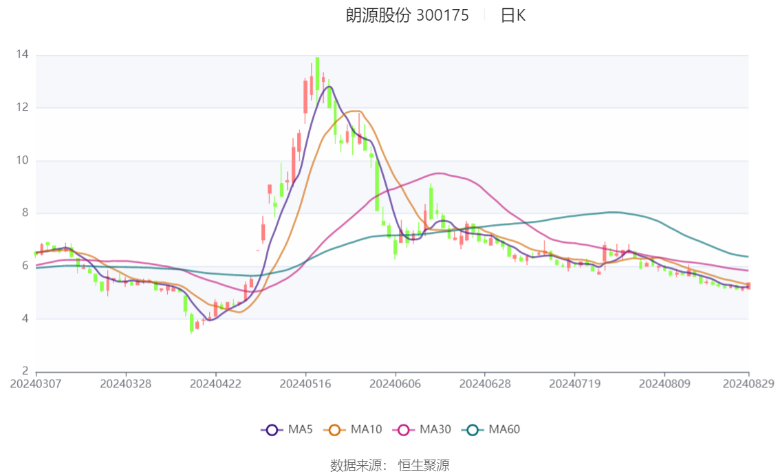The width and height of the screenshot is (780, 474).
Task: Toggle the MA30 legend series
Action: click(422, 430)
